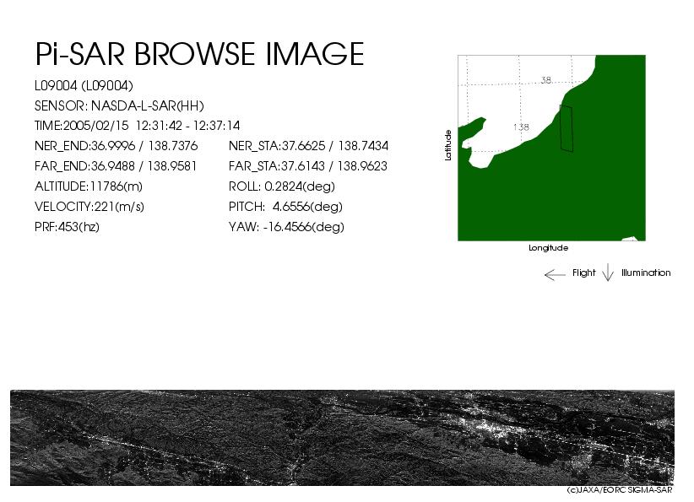694x502 pixels.
Task: Click the Illumination legend label
Action: point(646,273)
